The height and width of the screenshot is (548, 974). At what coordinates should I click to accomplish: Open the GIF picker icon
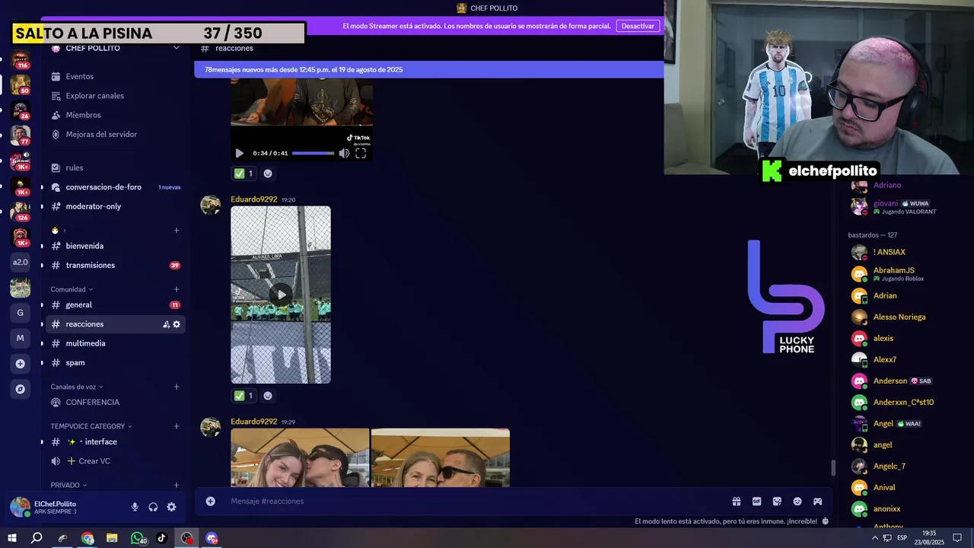coord(756,502)
